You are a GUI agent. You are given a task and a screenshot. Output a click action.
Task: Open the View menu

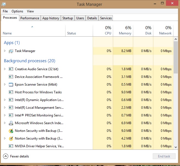point(31,11)
